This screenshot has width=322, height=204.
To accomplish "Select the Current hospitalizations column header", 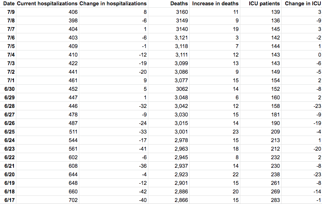I will [47, 4].
